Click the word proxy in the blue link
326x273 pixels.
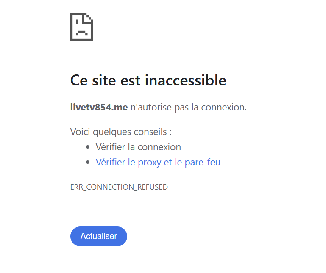(150, 163)
